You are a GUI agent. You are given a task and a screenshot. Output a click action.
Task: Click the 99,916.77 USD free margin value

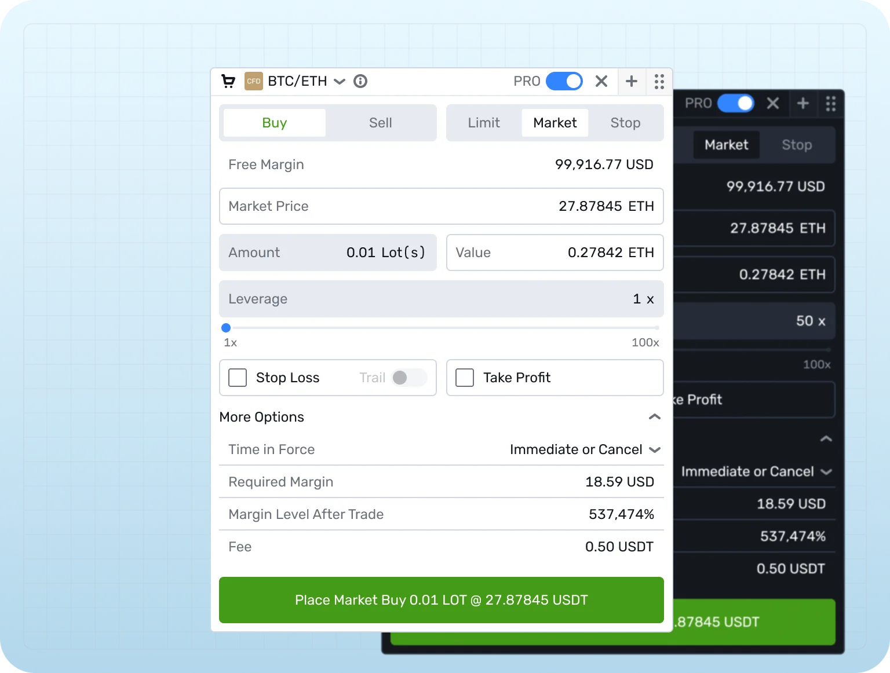point(604,164)
